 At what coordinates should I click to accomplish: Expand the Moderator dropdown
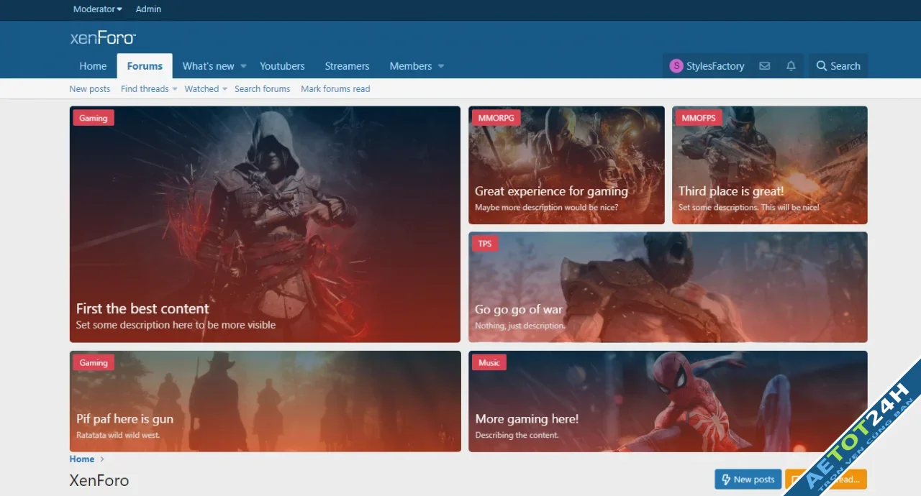[x=97, y=9]
